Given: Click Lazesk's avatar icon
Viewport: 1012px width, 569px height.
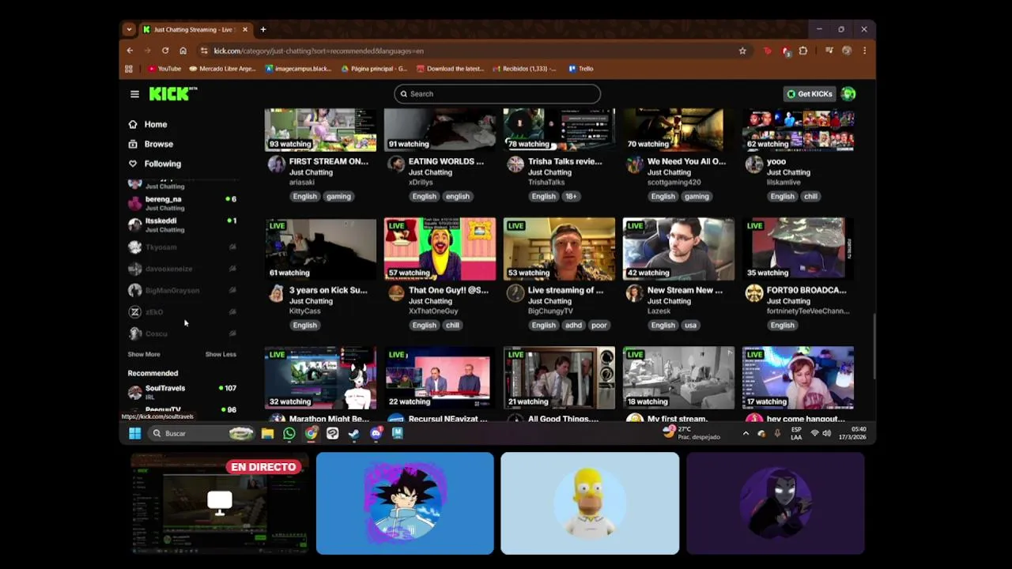Looking at the screenshot, I should [x=634, y=293].
